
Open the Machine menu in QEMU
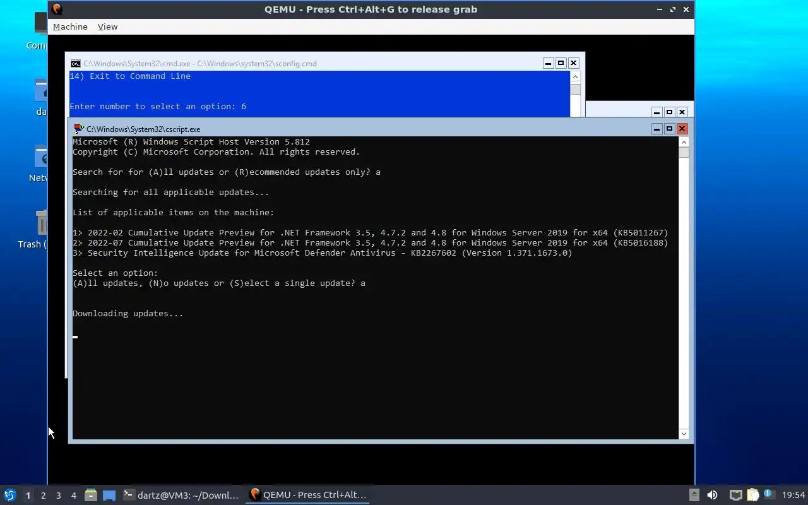point(70,27)
